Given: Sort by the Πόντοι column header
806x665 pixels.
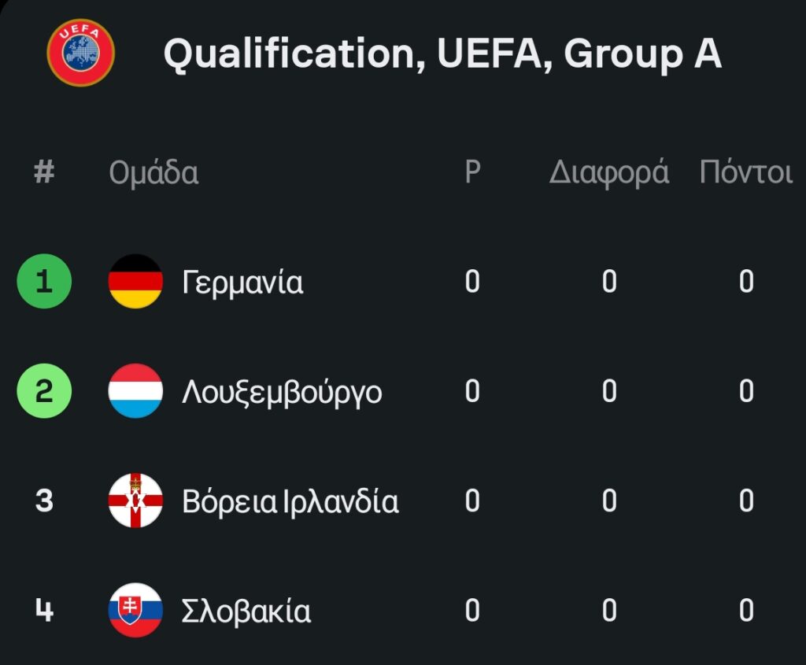Looking at the screenshot, I should [x=745, y=172].
